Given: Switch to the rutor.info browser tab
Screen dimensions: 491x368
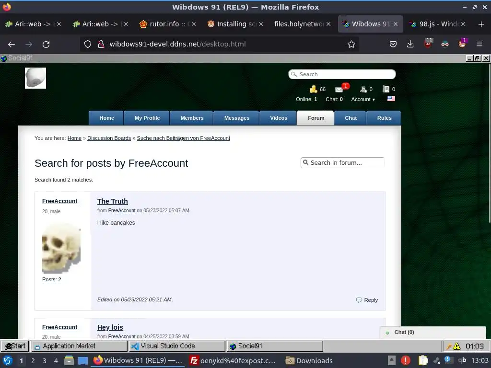Looking at the screenshot, I should tap(168, 24).
